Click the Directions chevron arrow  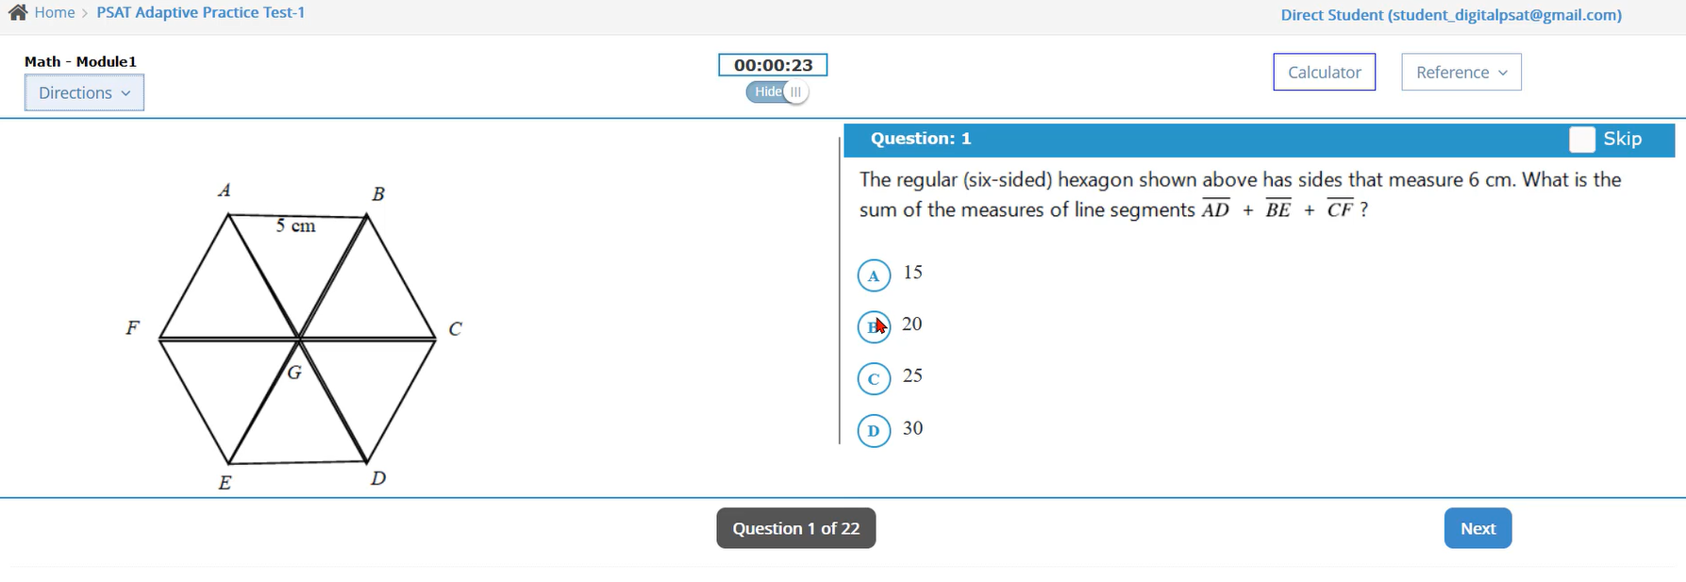click(x=125, y=93)
